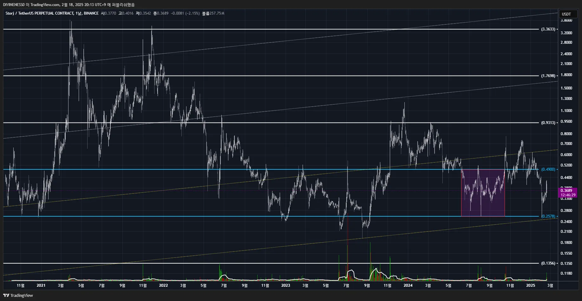Click 2.4000 on the price axis

[566, 54]
